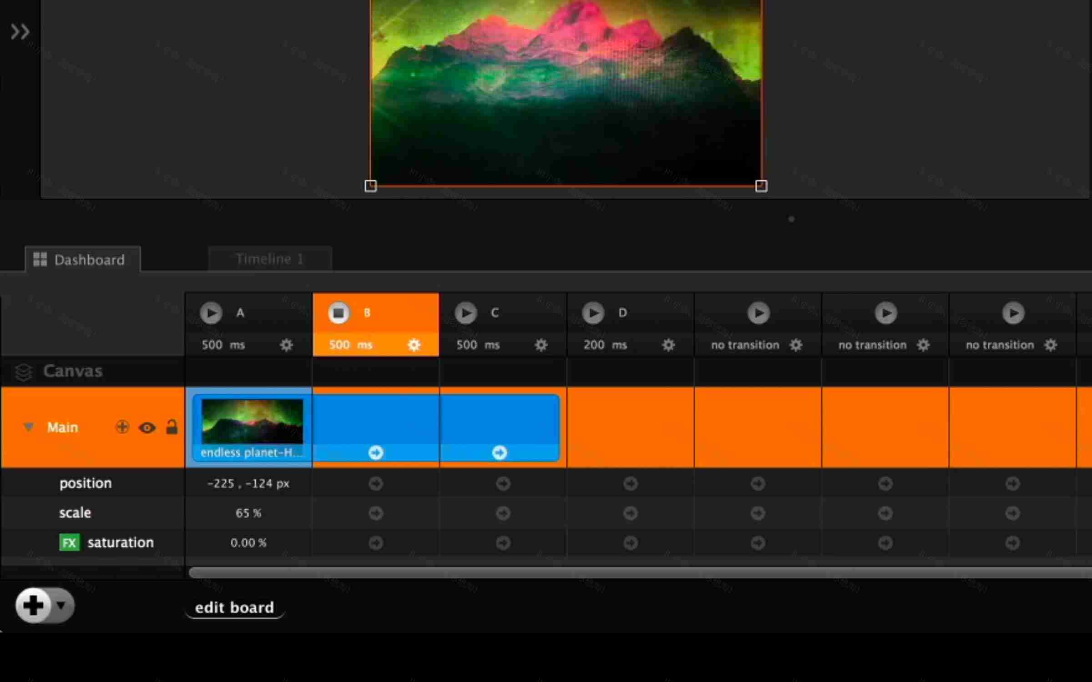
Task: Switch to the Dashboard tab
Action: click(x=82, y=259)
